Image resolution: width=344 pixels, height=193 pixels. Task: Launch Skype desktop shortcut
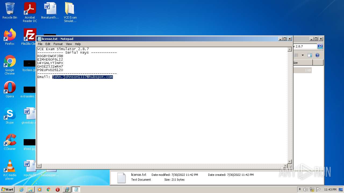click(10, 116)
